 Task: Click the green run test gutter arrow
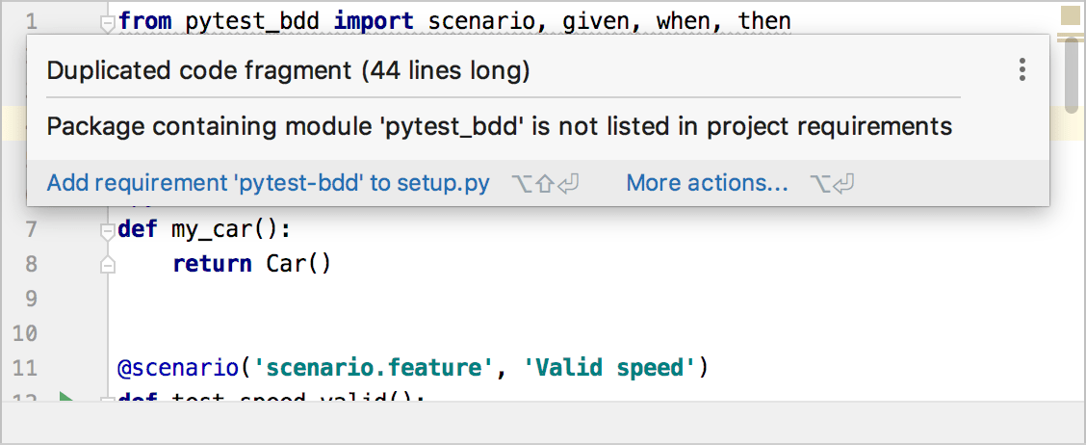click(65, 399)
